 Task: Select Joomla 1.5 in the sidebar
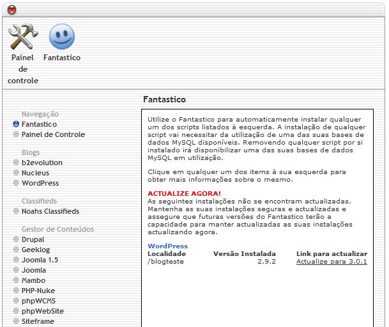[x=40, y=260]
